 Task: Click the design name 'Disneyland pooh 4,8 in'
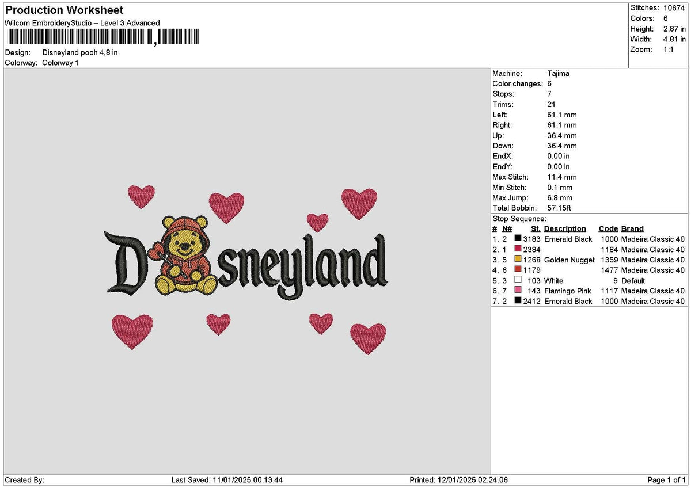pyautogui.click(x=80, y=52)
